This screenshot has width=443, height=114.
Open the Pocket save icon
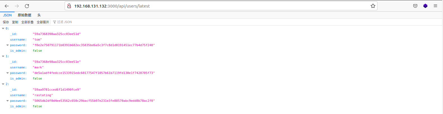tap(415, 6)
